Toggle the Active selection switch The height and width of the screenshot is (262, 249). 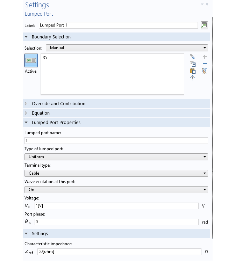(31, 60)
